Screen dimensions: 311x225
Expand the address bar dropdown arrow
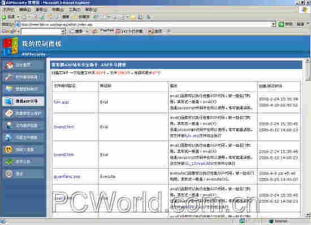[x=274, y=24]
